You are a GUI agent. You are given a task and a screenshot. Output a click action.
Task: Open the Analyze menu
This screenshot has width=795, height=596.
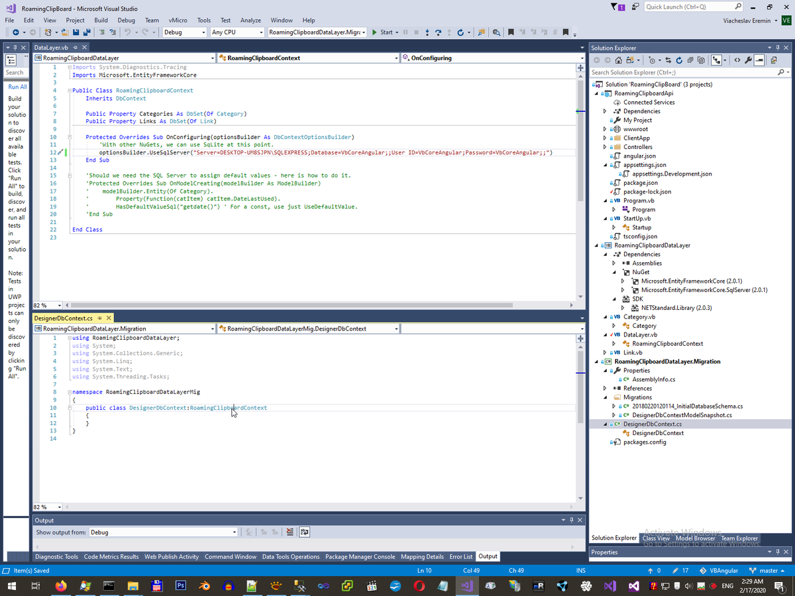[250, 21]
